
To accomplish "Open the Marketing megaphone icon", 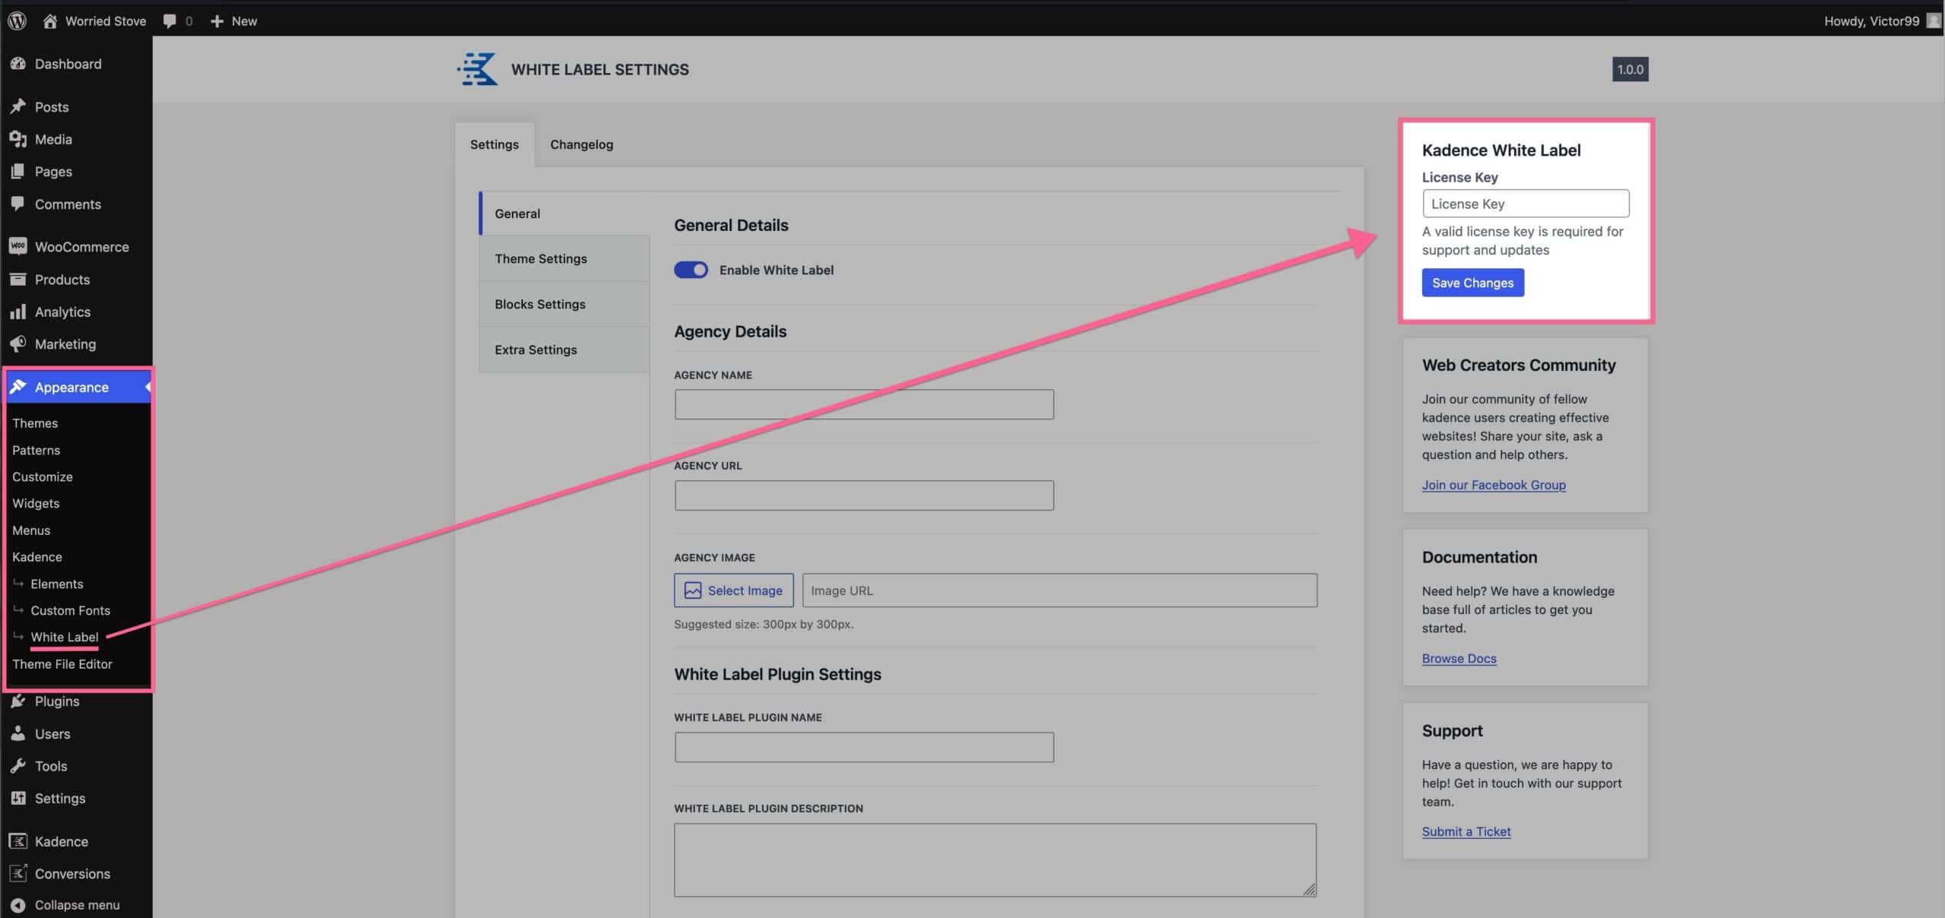I will click(x=18, y=343).
